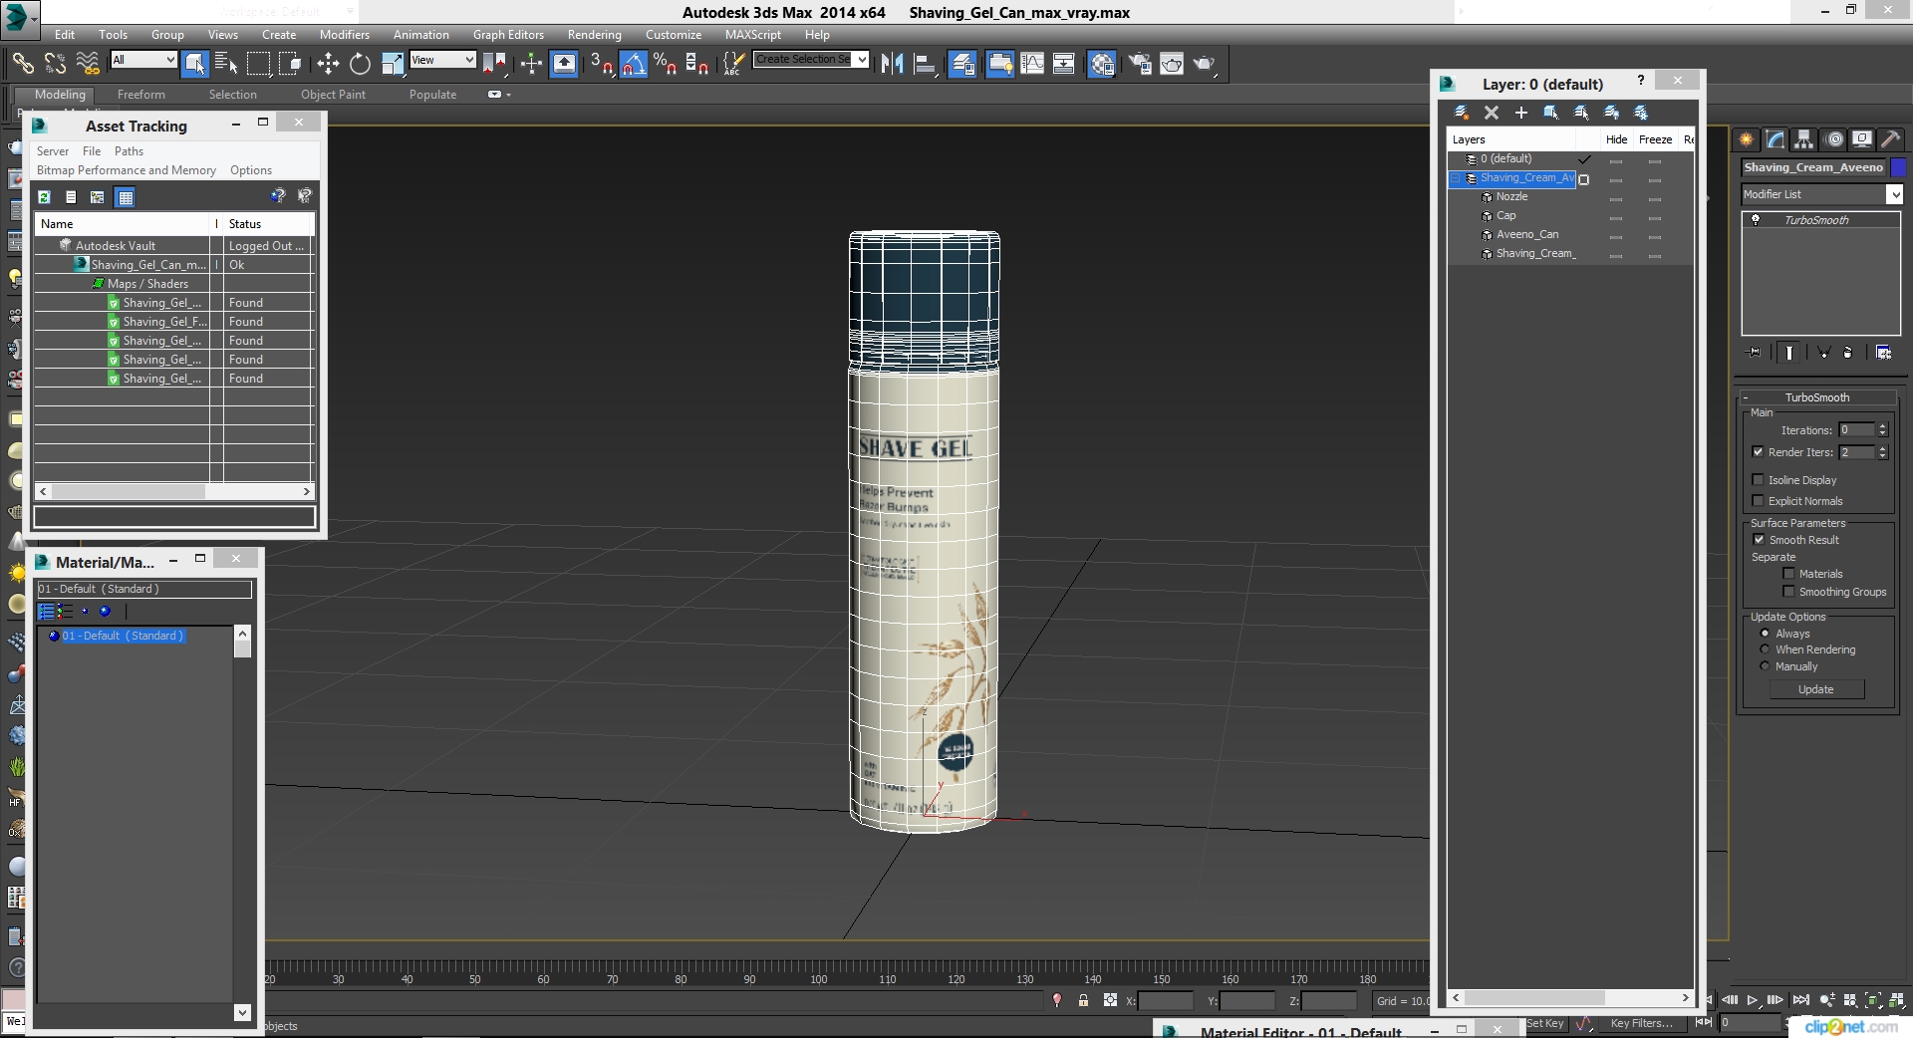Open the ribbon options dropdown arrow

pyautogui.click(x=509, y=95)
